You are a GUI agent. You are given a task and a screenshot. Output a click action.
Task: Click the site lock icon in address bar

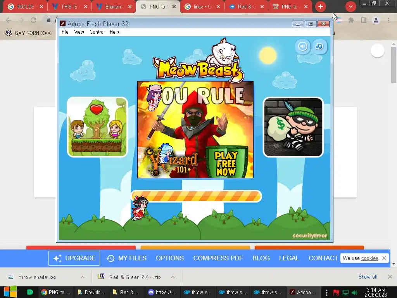(49, 20)
